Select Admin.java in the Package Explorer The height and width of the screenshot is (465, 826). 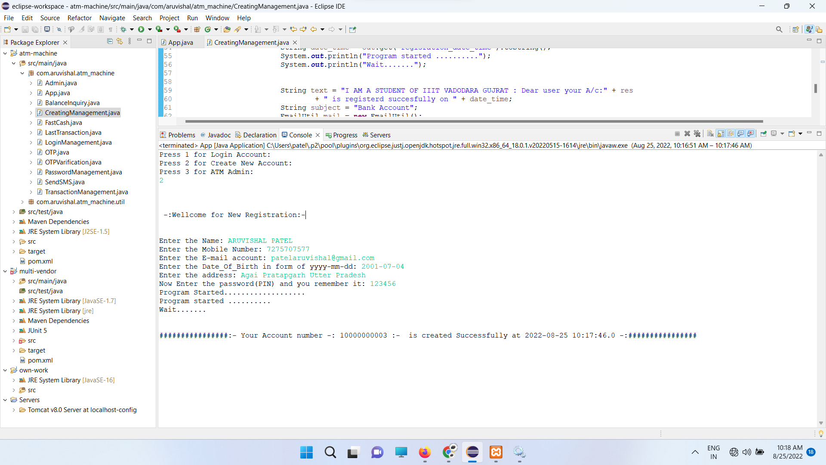[x=62, y=83]
